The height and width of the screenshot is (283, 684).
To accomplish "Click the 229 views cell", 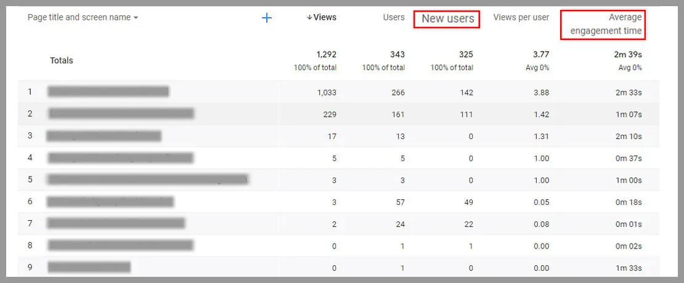I will 330,114.
